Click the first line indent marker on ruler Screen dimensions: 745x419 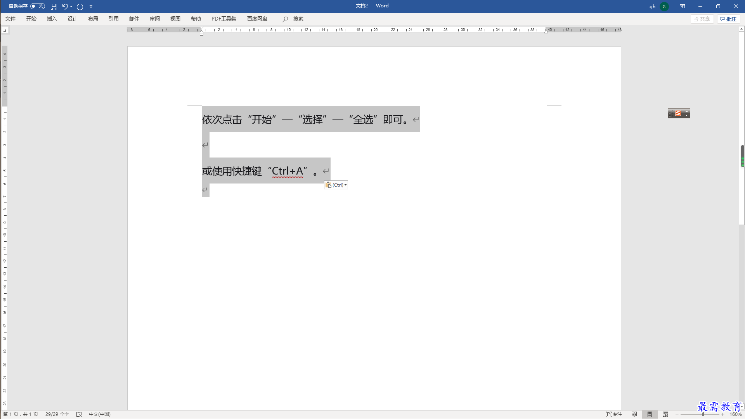201,28
